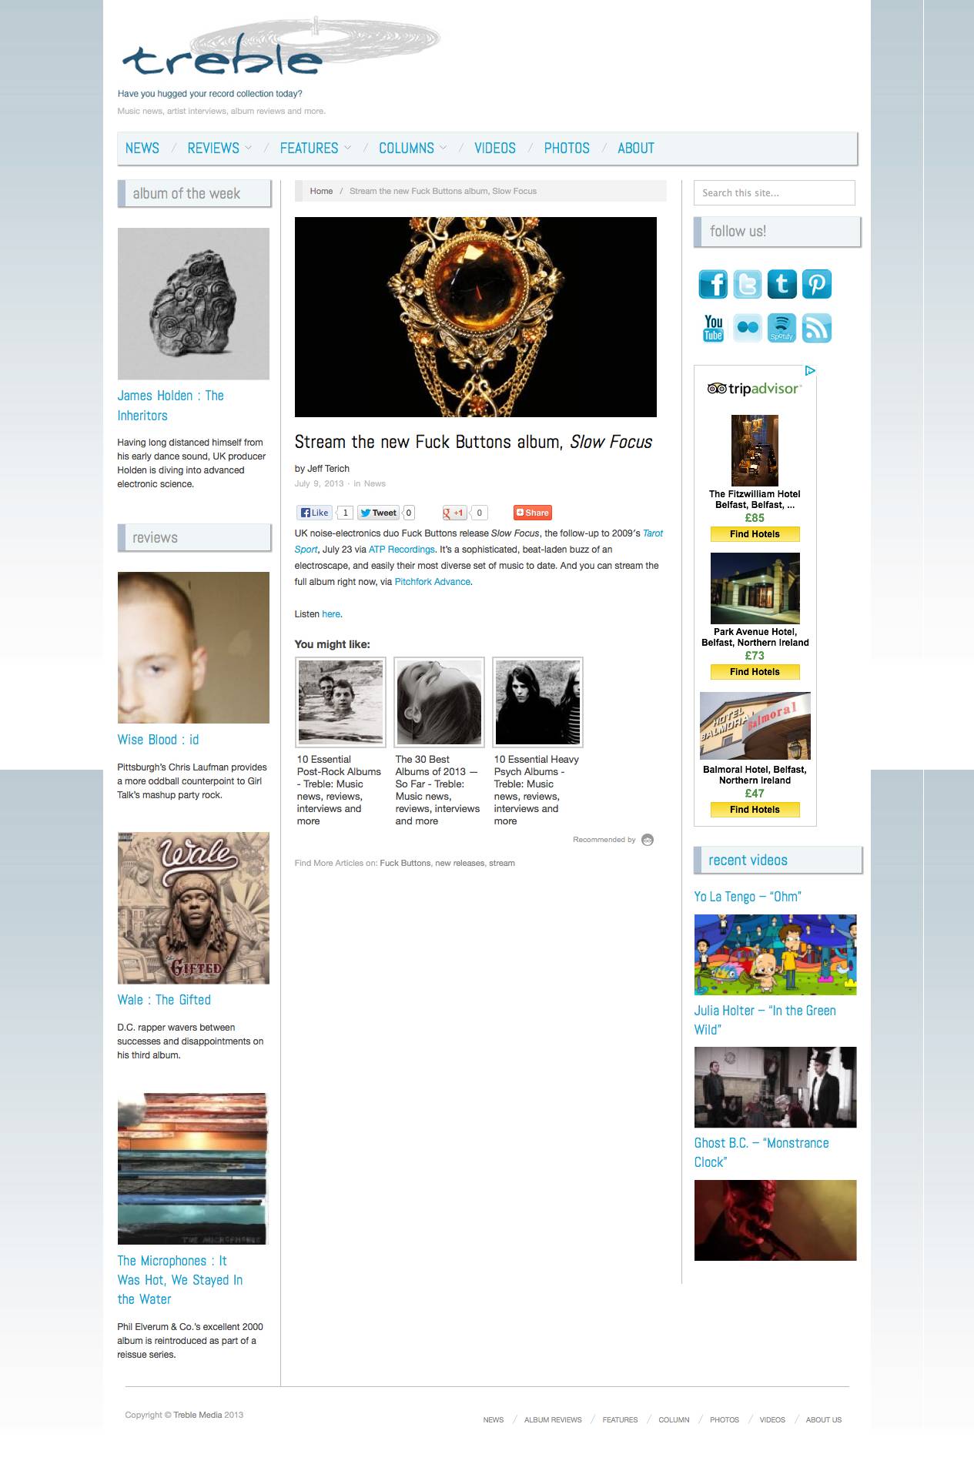Screen dimensions: 974x1464
Task: Expand the Features menu dropdown arrow
Action: click(347, 148)
